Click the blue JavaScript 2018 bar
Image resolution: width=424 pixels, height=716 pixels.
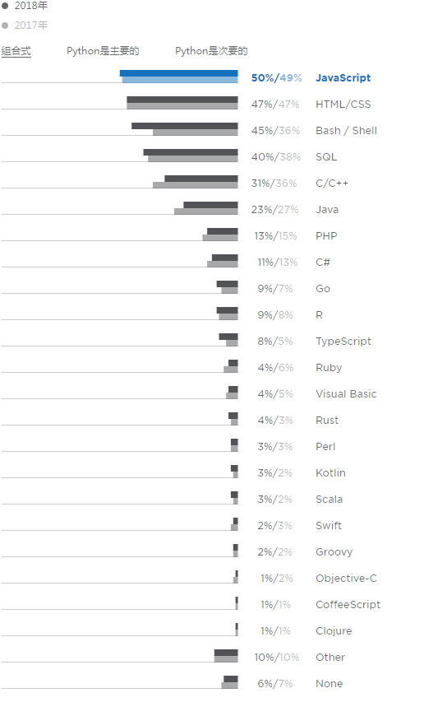point(178,73)
